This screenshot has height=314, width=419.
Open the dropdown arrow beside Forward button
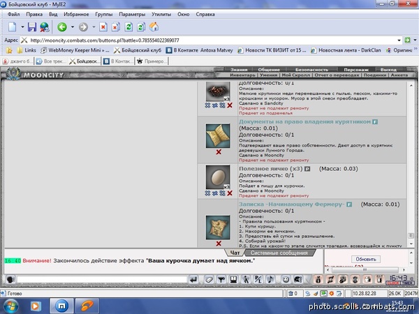coord(94,27)
